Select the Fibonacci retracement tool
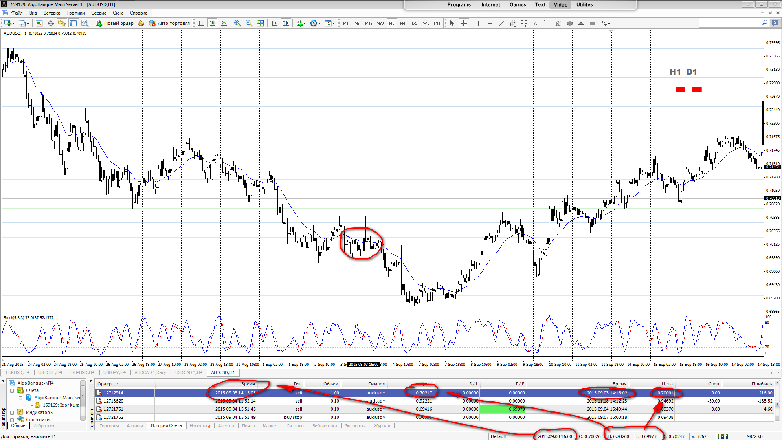 tap(524, 23)
